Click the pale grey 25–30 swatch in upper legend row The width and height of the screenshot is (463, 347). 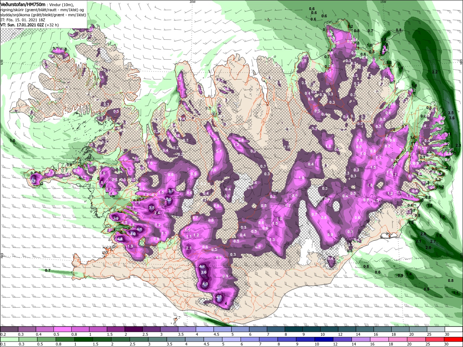point(436,329)
